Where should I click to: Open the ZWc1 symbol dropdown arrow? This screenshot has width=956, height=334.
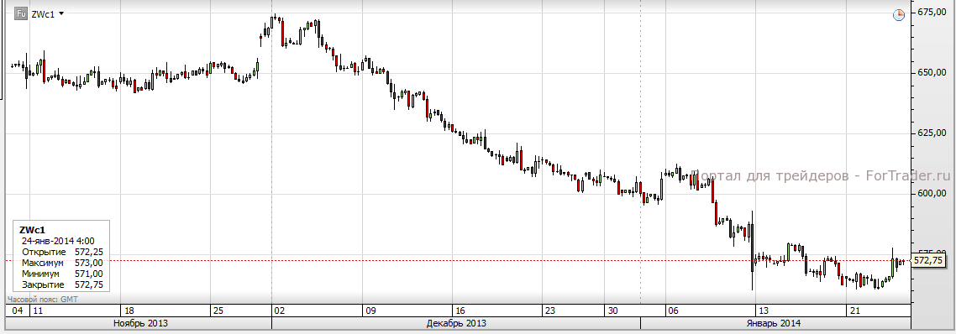tap(61, 14)
